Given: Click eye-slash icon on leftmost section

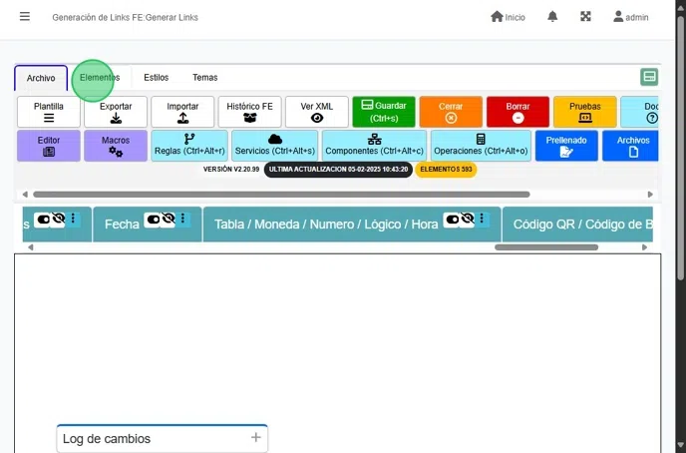Looking at the screenshot, I should (x=58, y=219).
